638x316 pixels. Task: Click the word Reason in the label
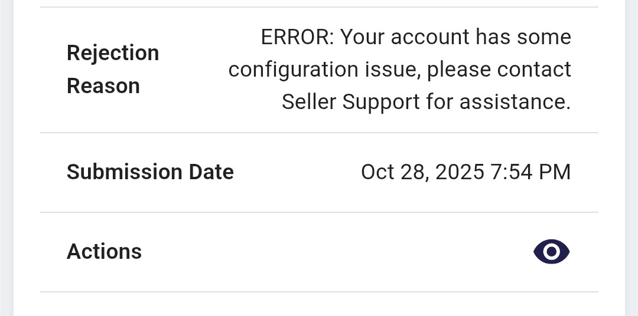103,86
